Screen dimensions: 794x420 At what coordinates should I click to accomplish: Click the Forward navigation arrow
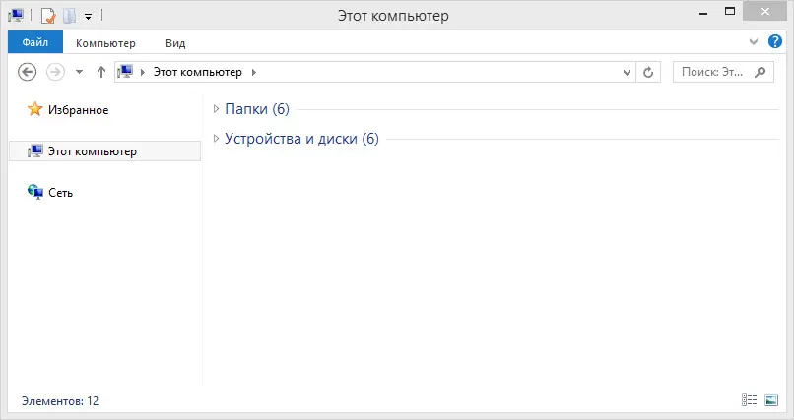coord(55,72)
